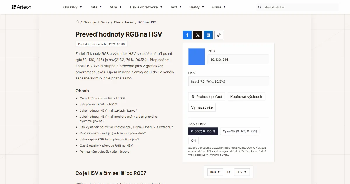Copy page link with chain icon
350x184 pixels.
tap(219, 35)
